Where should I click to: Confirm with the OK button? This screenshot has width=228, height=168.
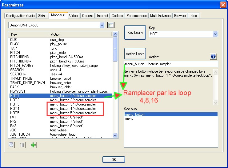tap(114, 159)
